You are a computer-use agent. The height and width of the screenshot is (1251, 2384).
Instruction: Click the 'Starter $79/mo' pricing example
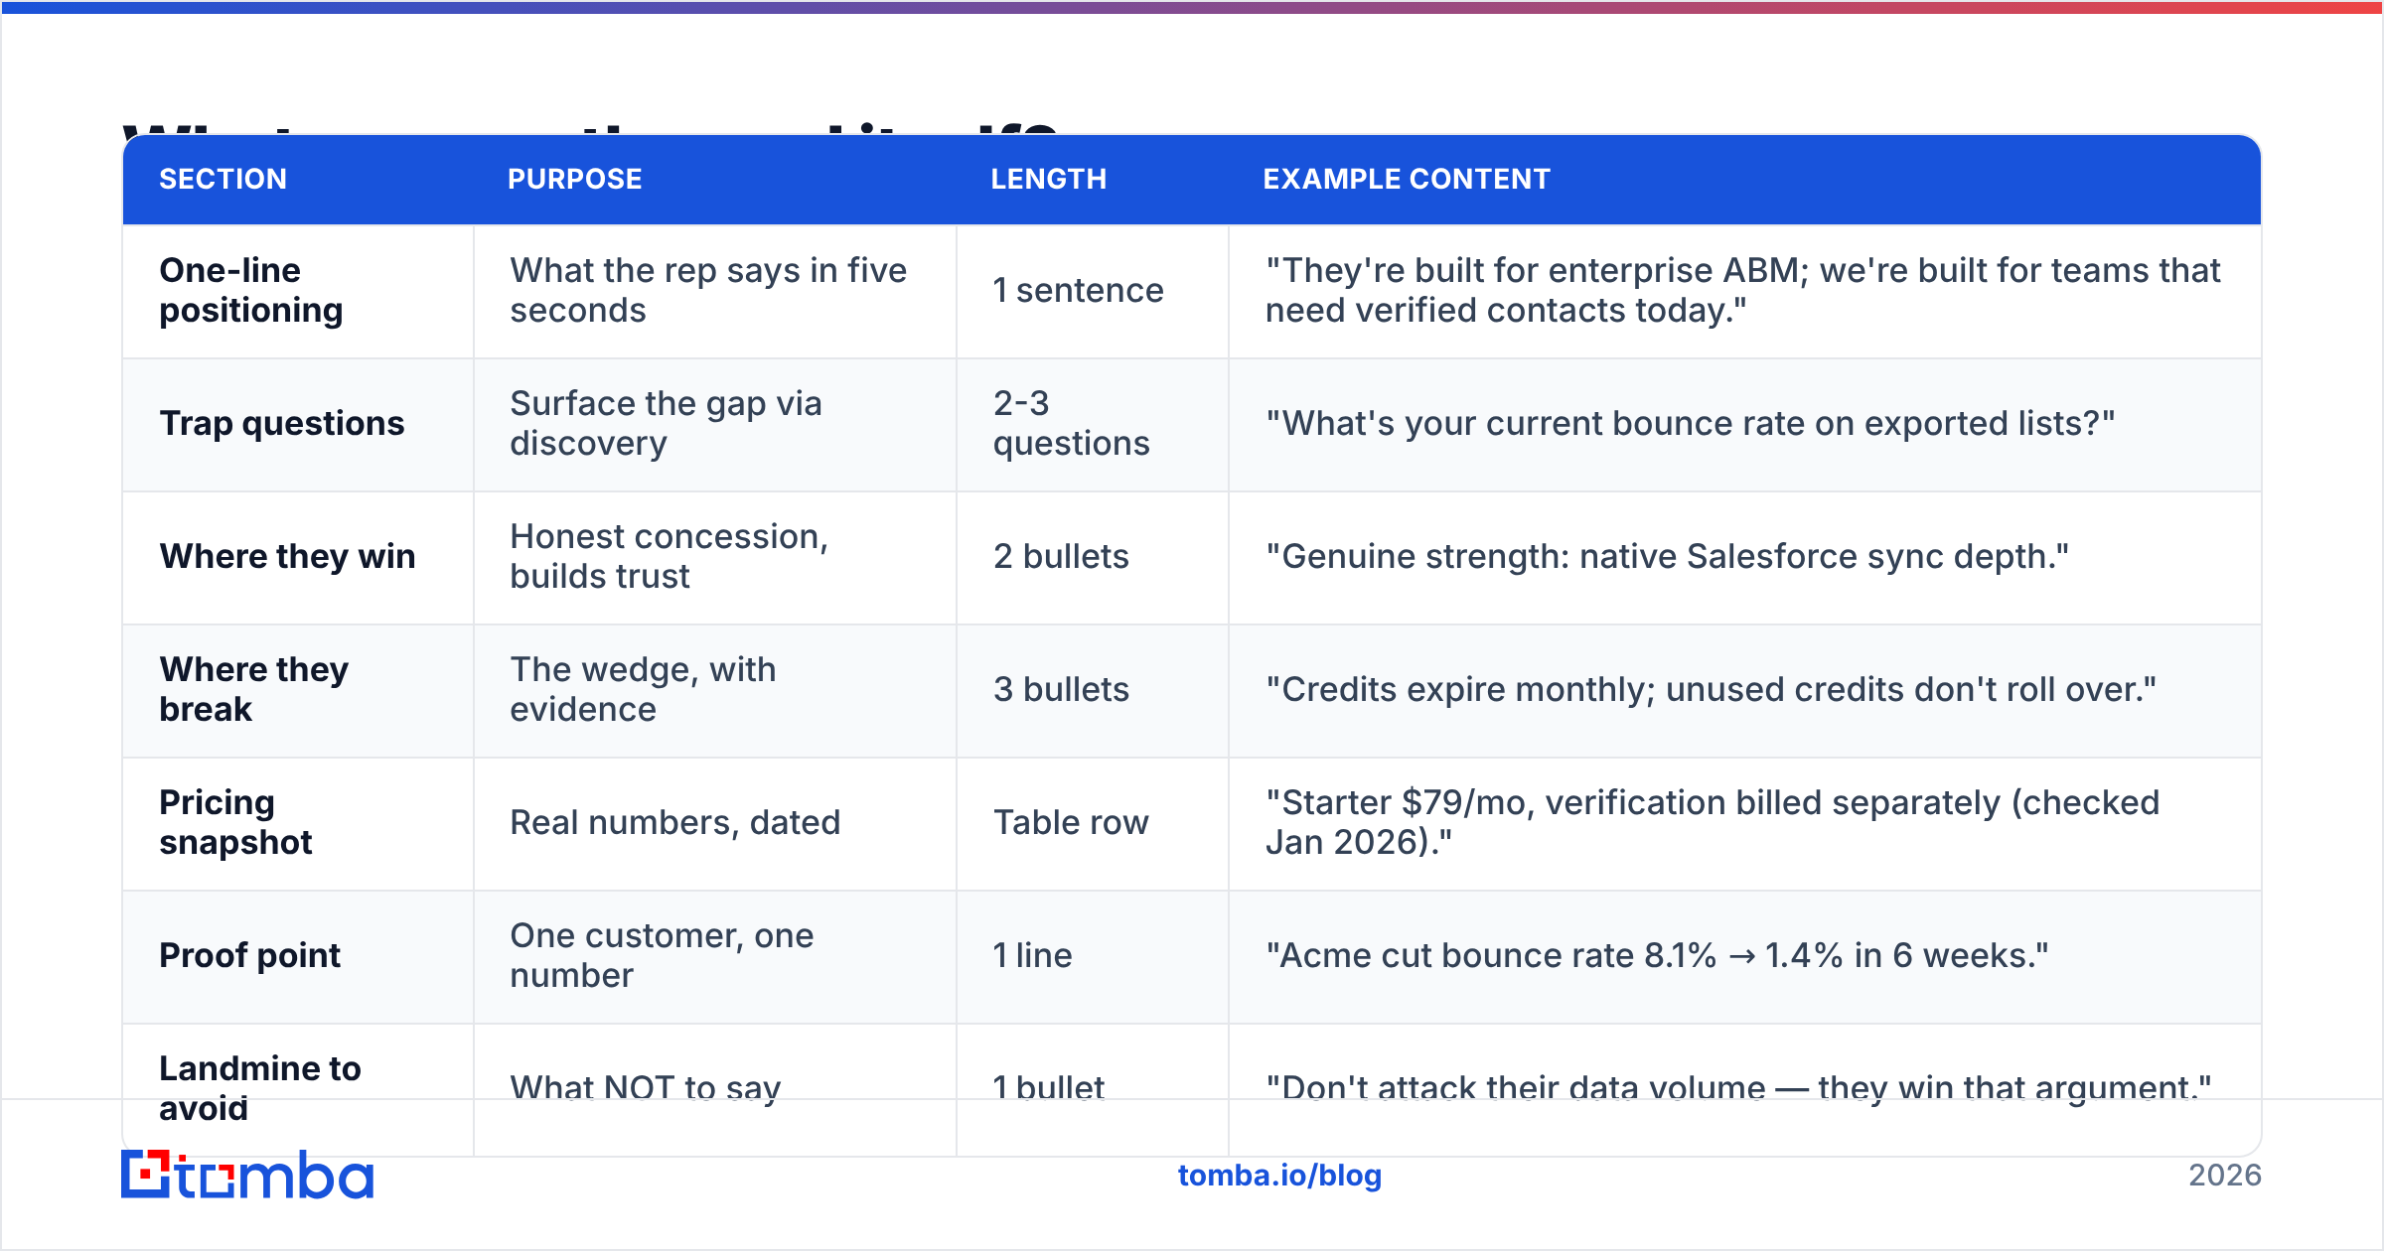pyautogui.click(x=1713, y=822)
